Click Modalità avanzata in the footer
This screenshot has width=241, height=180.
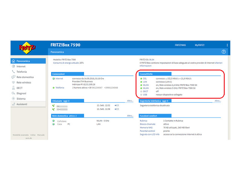click(x=21, y=135)
